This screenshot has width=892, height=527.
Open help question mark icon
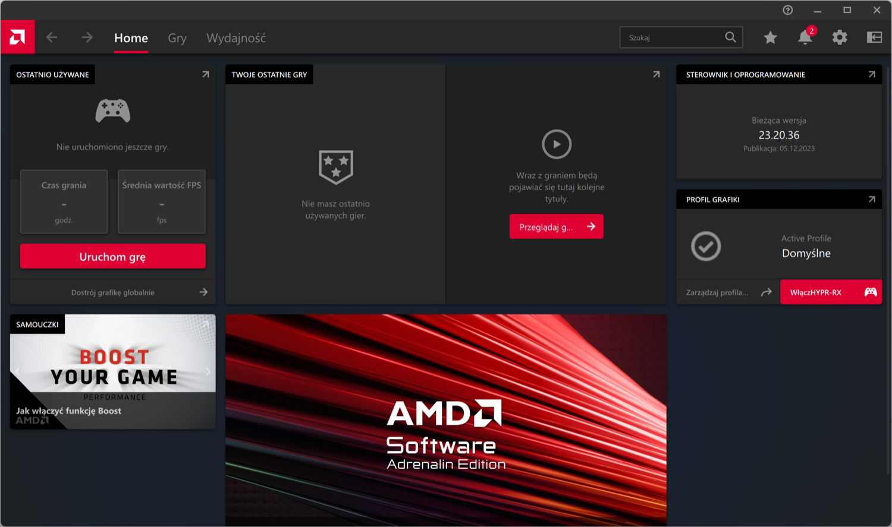tap(788, 10)
